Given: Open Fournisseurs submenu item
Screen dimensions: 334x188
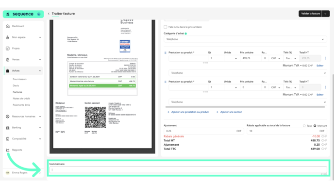Looking at the screenshot, I should (19, 79).
